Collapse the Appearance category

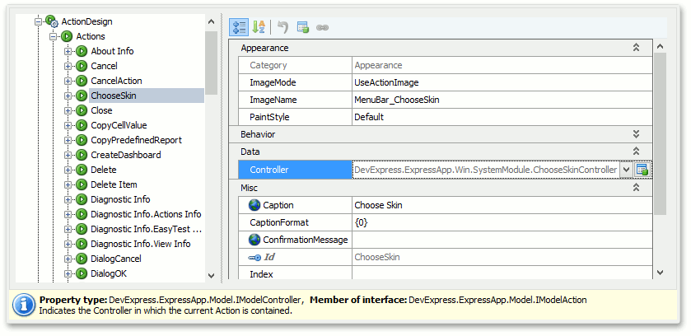[636, 48]
